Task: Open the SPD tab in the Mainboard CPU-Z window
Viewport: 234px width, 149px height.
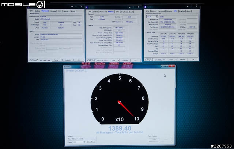Action: coord(60,11)
